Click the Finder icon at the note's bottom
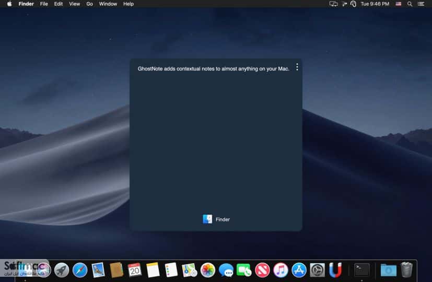Screen dimensions: 432x282 [207, 219]
